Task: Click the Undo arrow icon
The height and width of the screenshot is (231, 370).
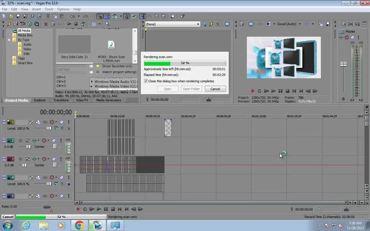Action: [72, 16]
